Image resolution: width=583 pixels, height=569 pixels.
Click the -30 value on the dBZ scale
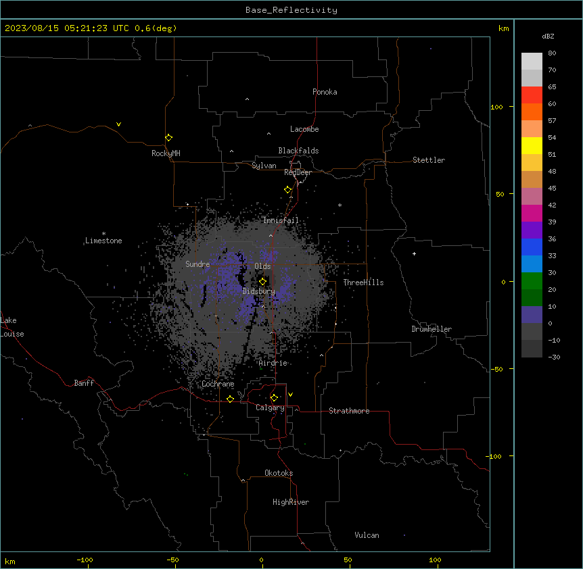(554, 357)
